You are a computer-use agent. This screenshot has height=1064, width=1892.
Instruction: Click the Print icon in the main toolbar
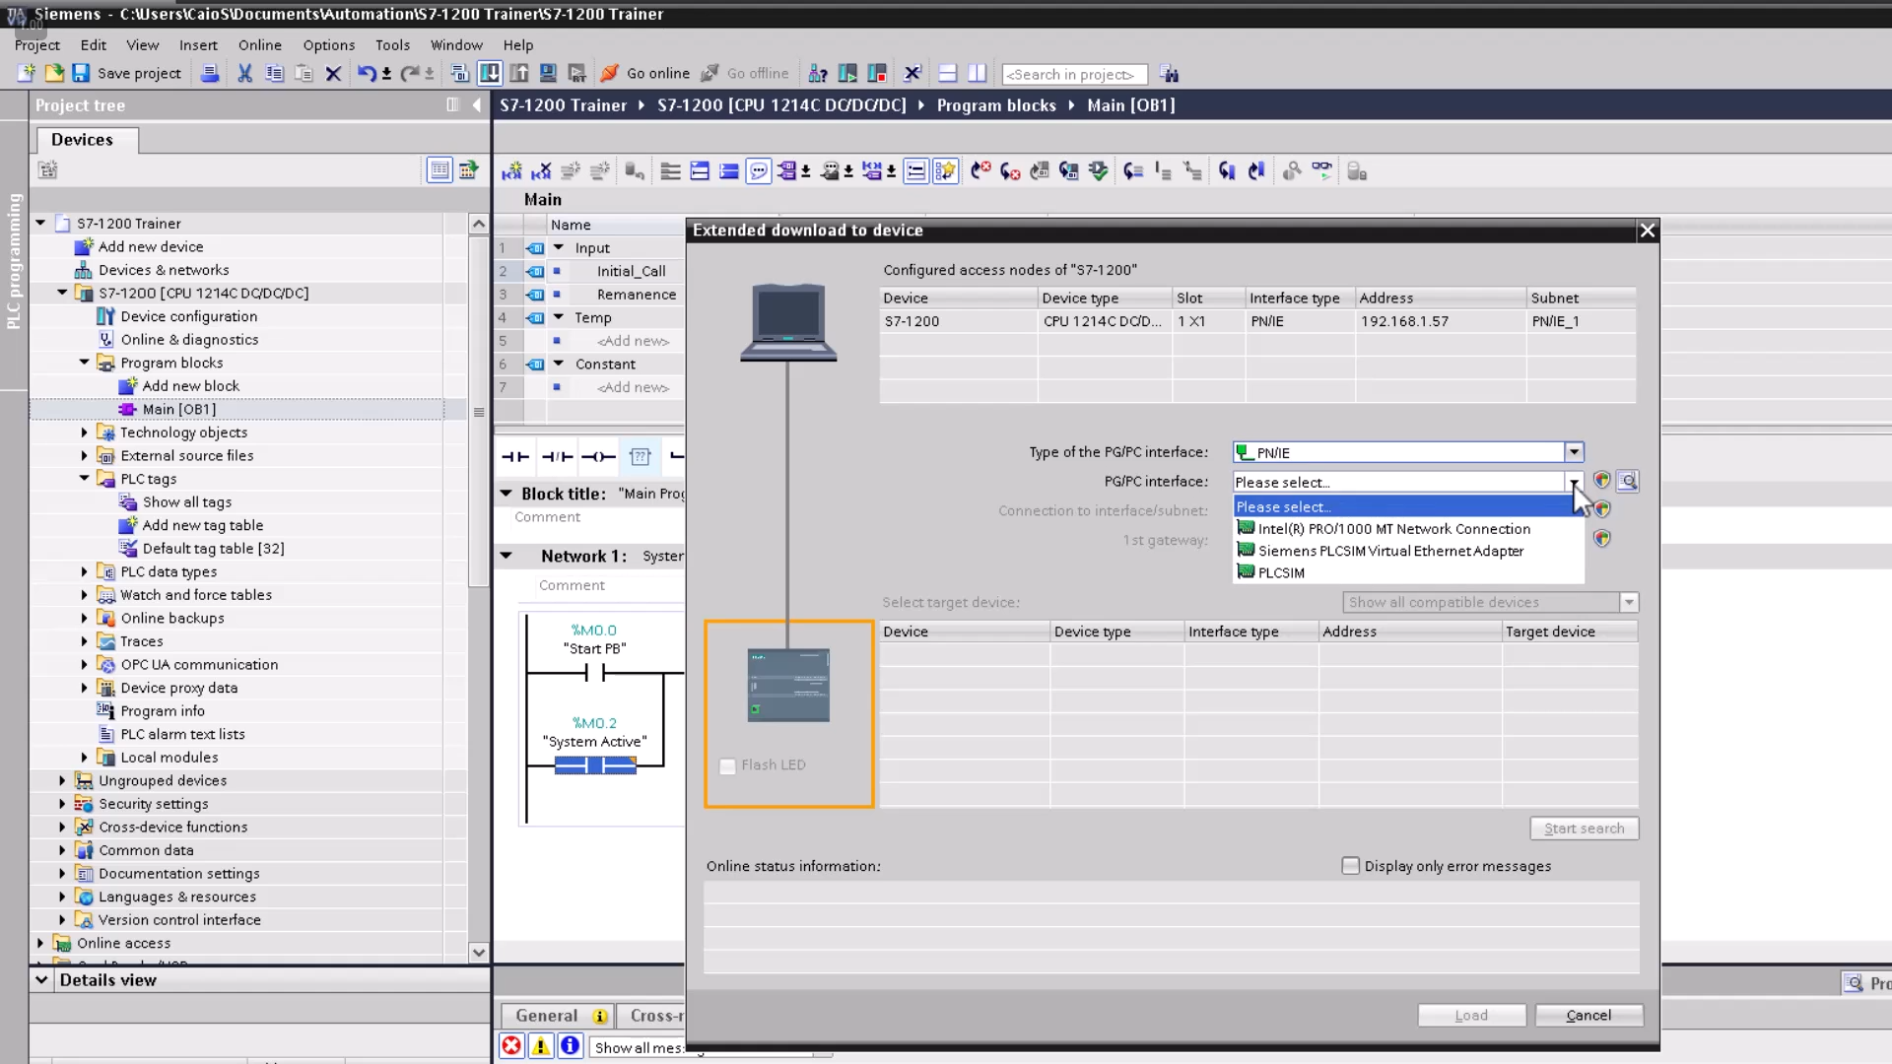click(210, 73)
